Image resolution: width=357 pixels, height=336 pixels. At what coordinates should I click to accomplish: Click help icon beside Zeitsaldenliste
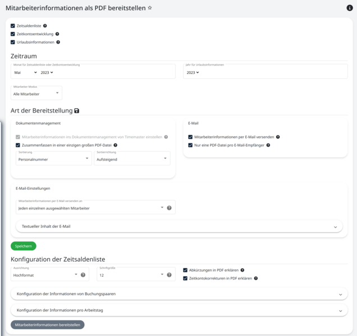pos(45,26)
